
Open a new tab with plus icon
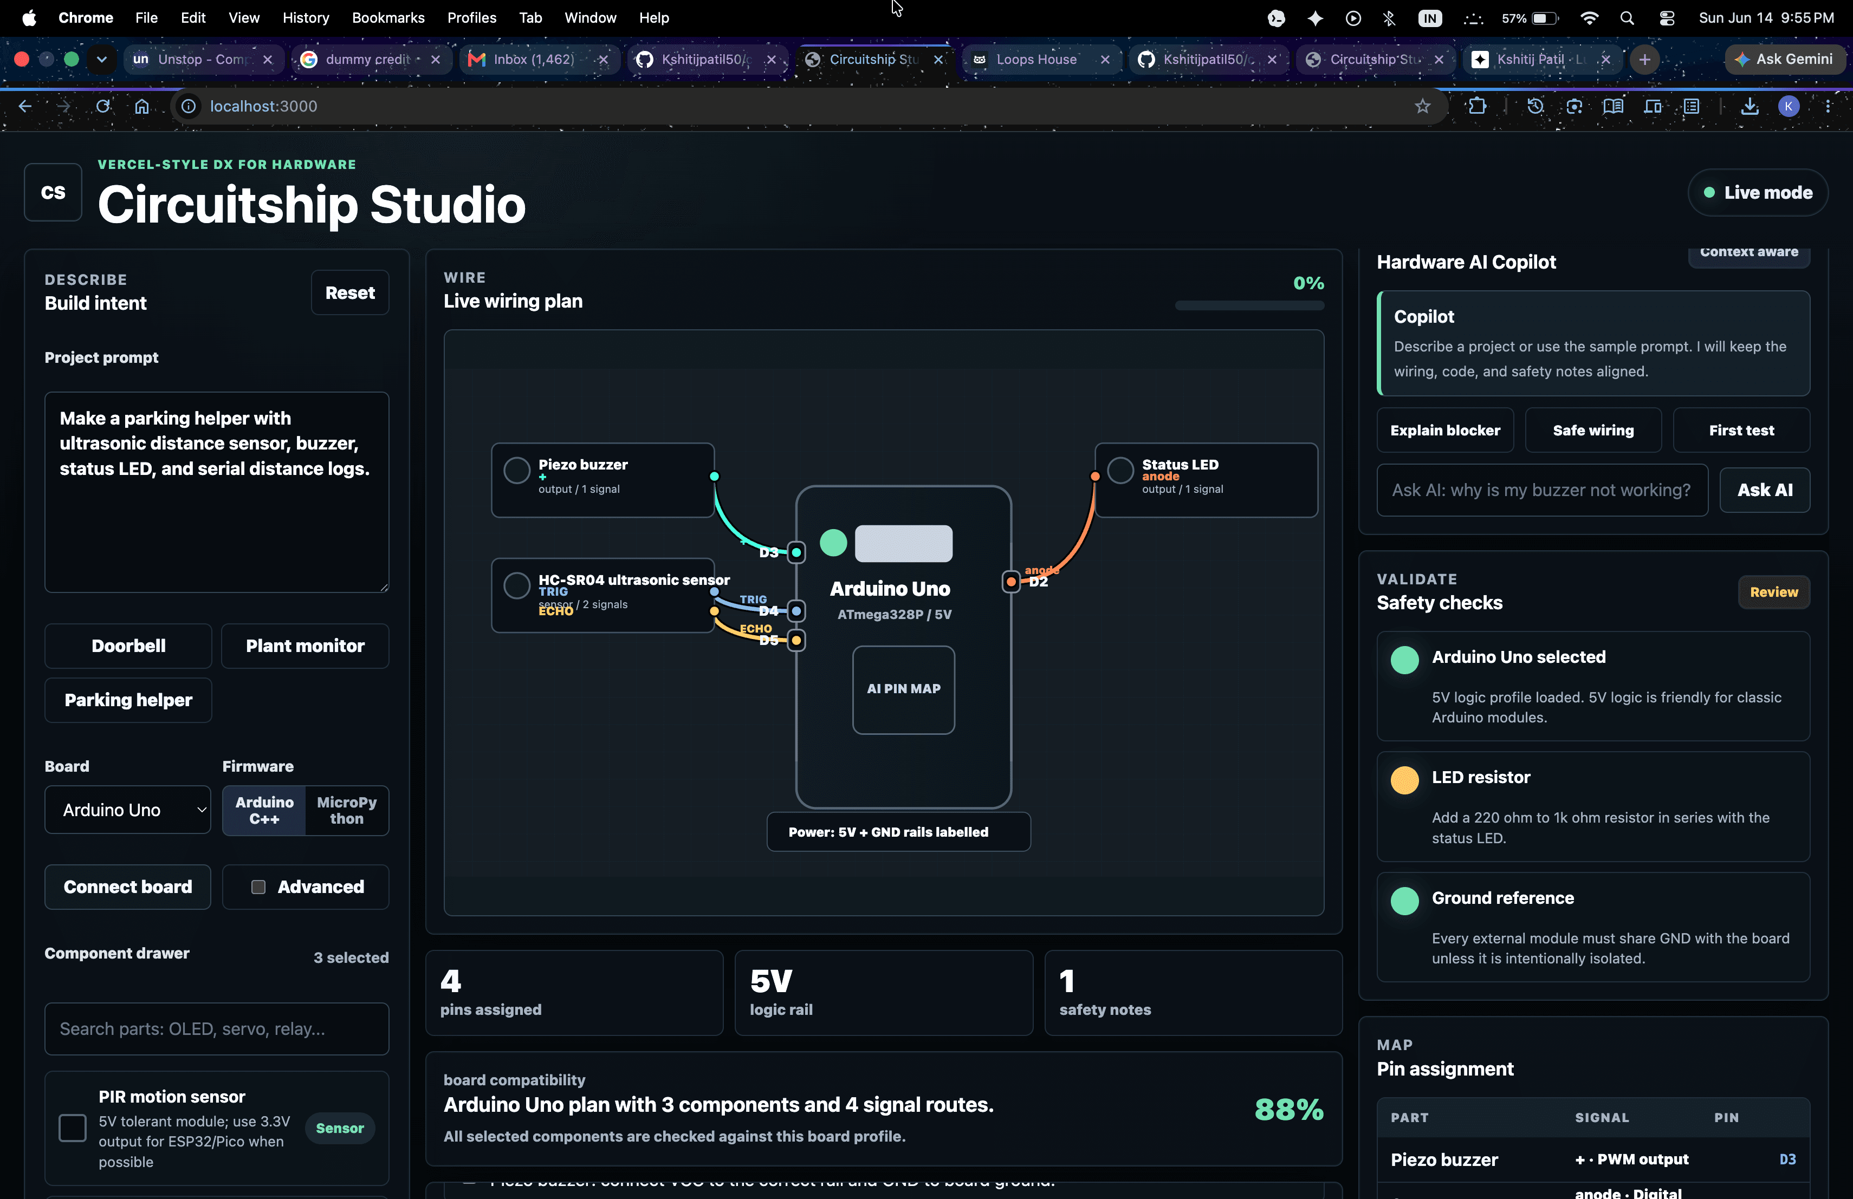[x=1644, y=59]
